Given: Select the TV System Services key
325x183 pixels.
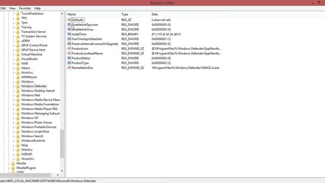Looking at the screenshot, I should [x=34, y=36].
